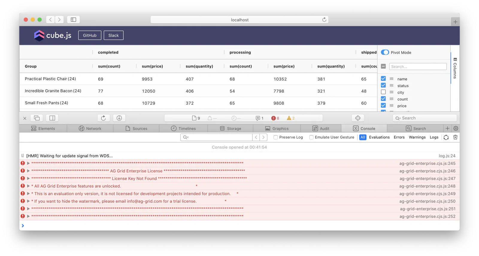This screenshot has width=479, height=256.
Task: Click the download web archive icon
Action: pyautogui.click(x=119, y=118)
